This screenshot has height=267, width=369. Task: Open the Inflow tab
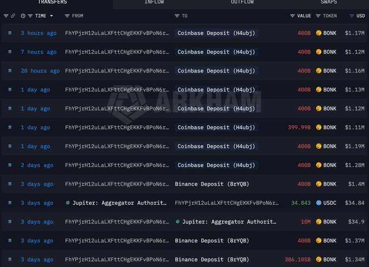(154, 2)
